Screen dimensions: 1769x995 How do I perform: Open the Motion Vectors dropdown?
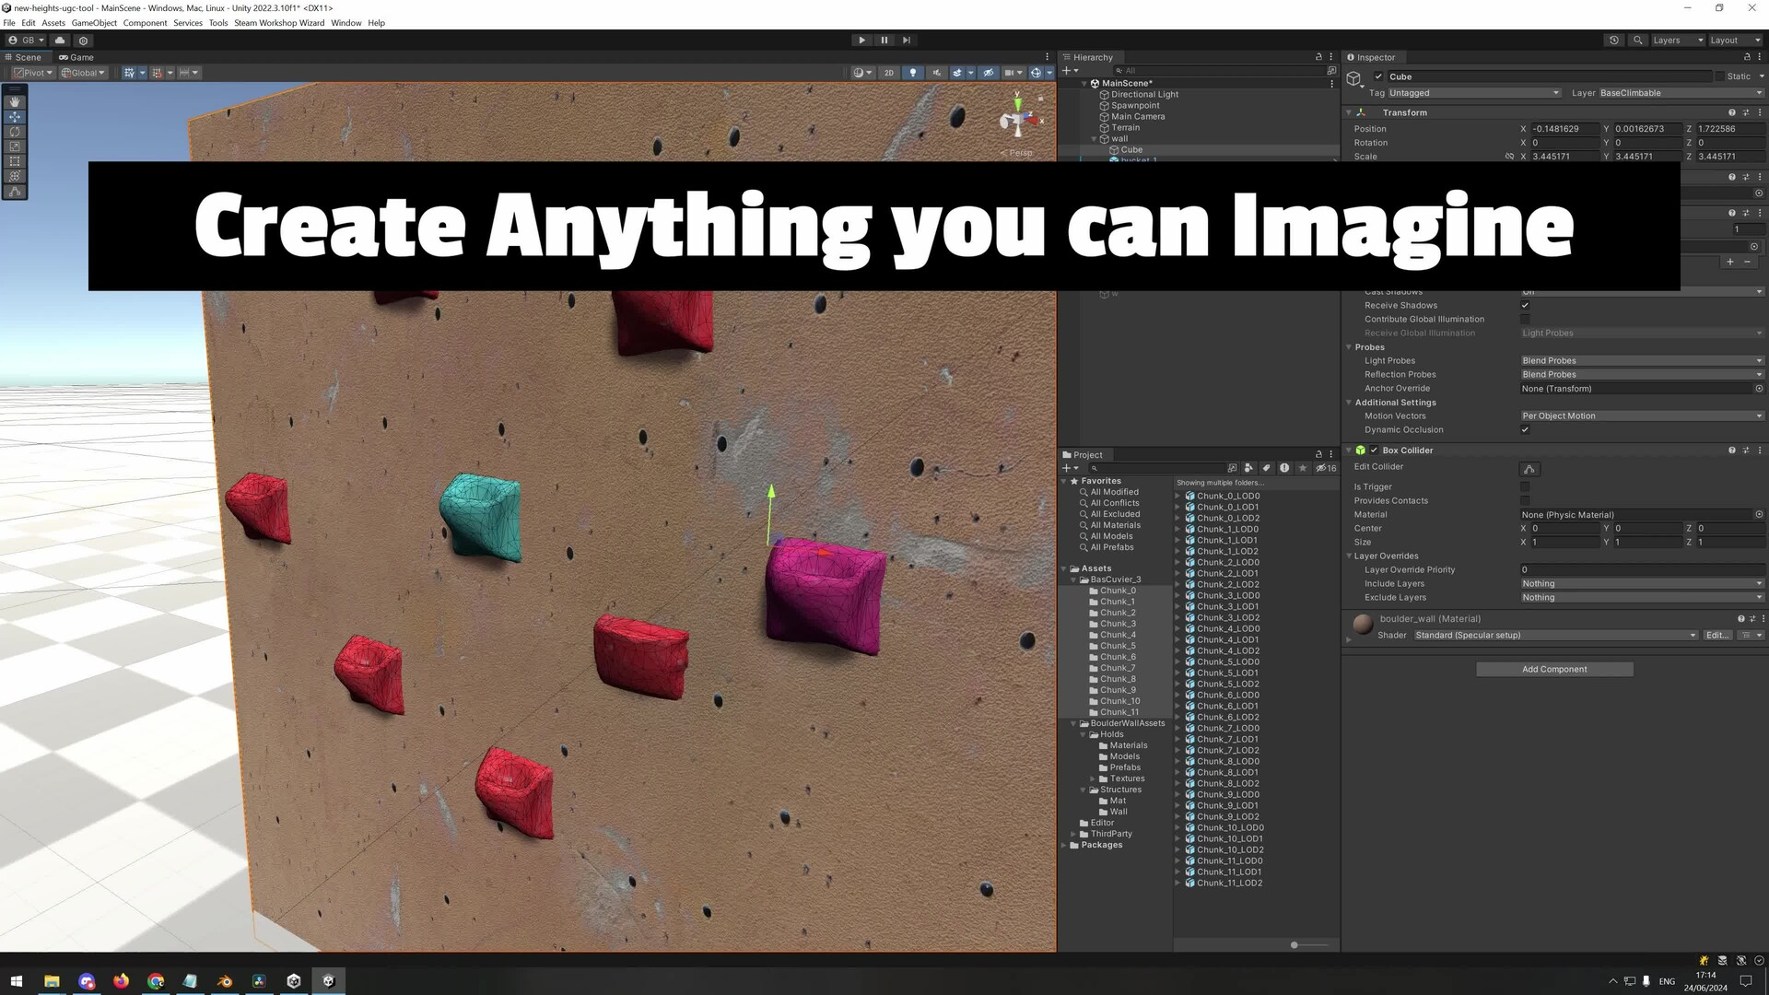(x=1641, y=416)
